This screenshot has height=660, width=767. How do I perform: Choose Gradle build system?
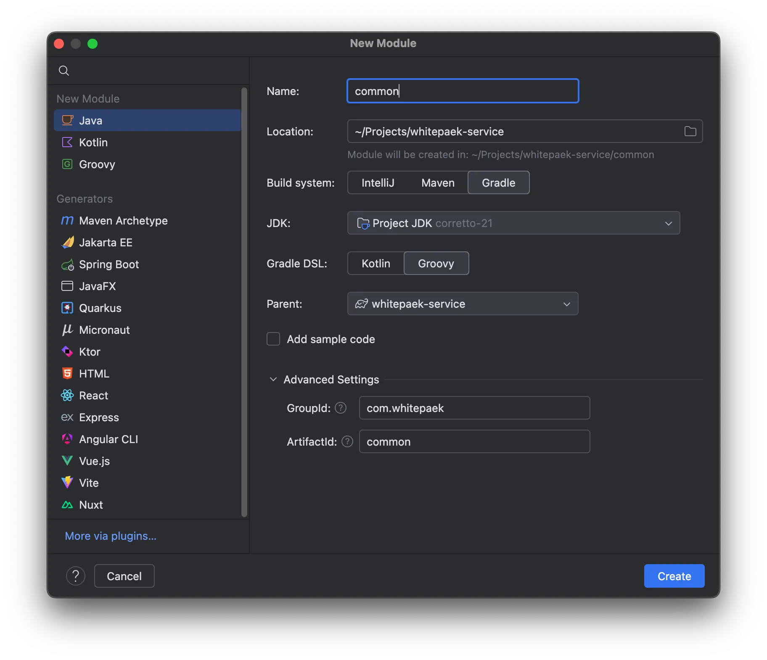498,182
